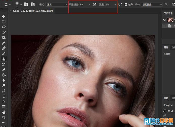This screenshot has width=175, height=127.
Task: Select the Brush tool
Action: pos(4,54)
